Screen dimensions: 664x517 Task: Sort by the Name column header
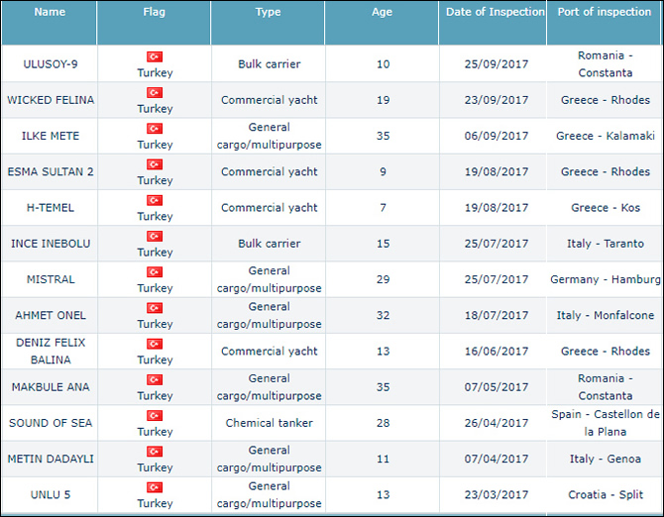point(50,13)
